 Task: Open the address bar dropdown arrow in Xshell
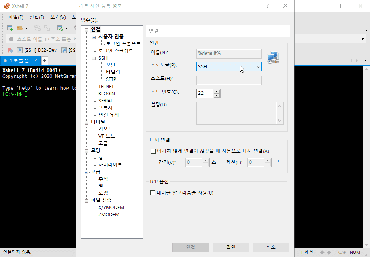[362, 39]
